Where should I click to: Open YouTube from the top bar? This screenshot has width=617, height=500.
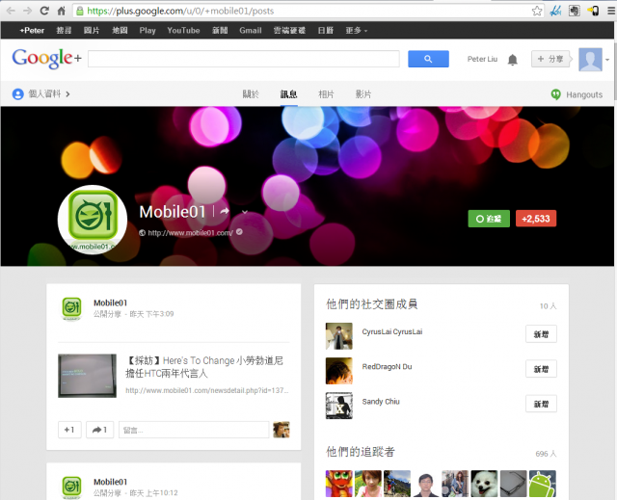[183, 30]
